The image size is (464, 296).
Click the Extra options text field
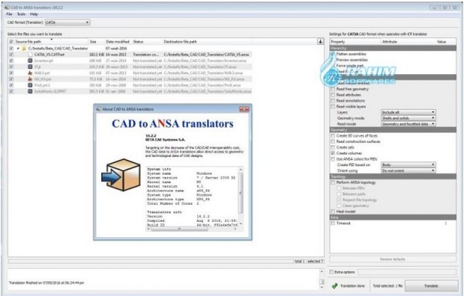407,272
